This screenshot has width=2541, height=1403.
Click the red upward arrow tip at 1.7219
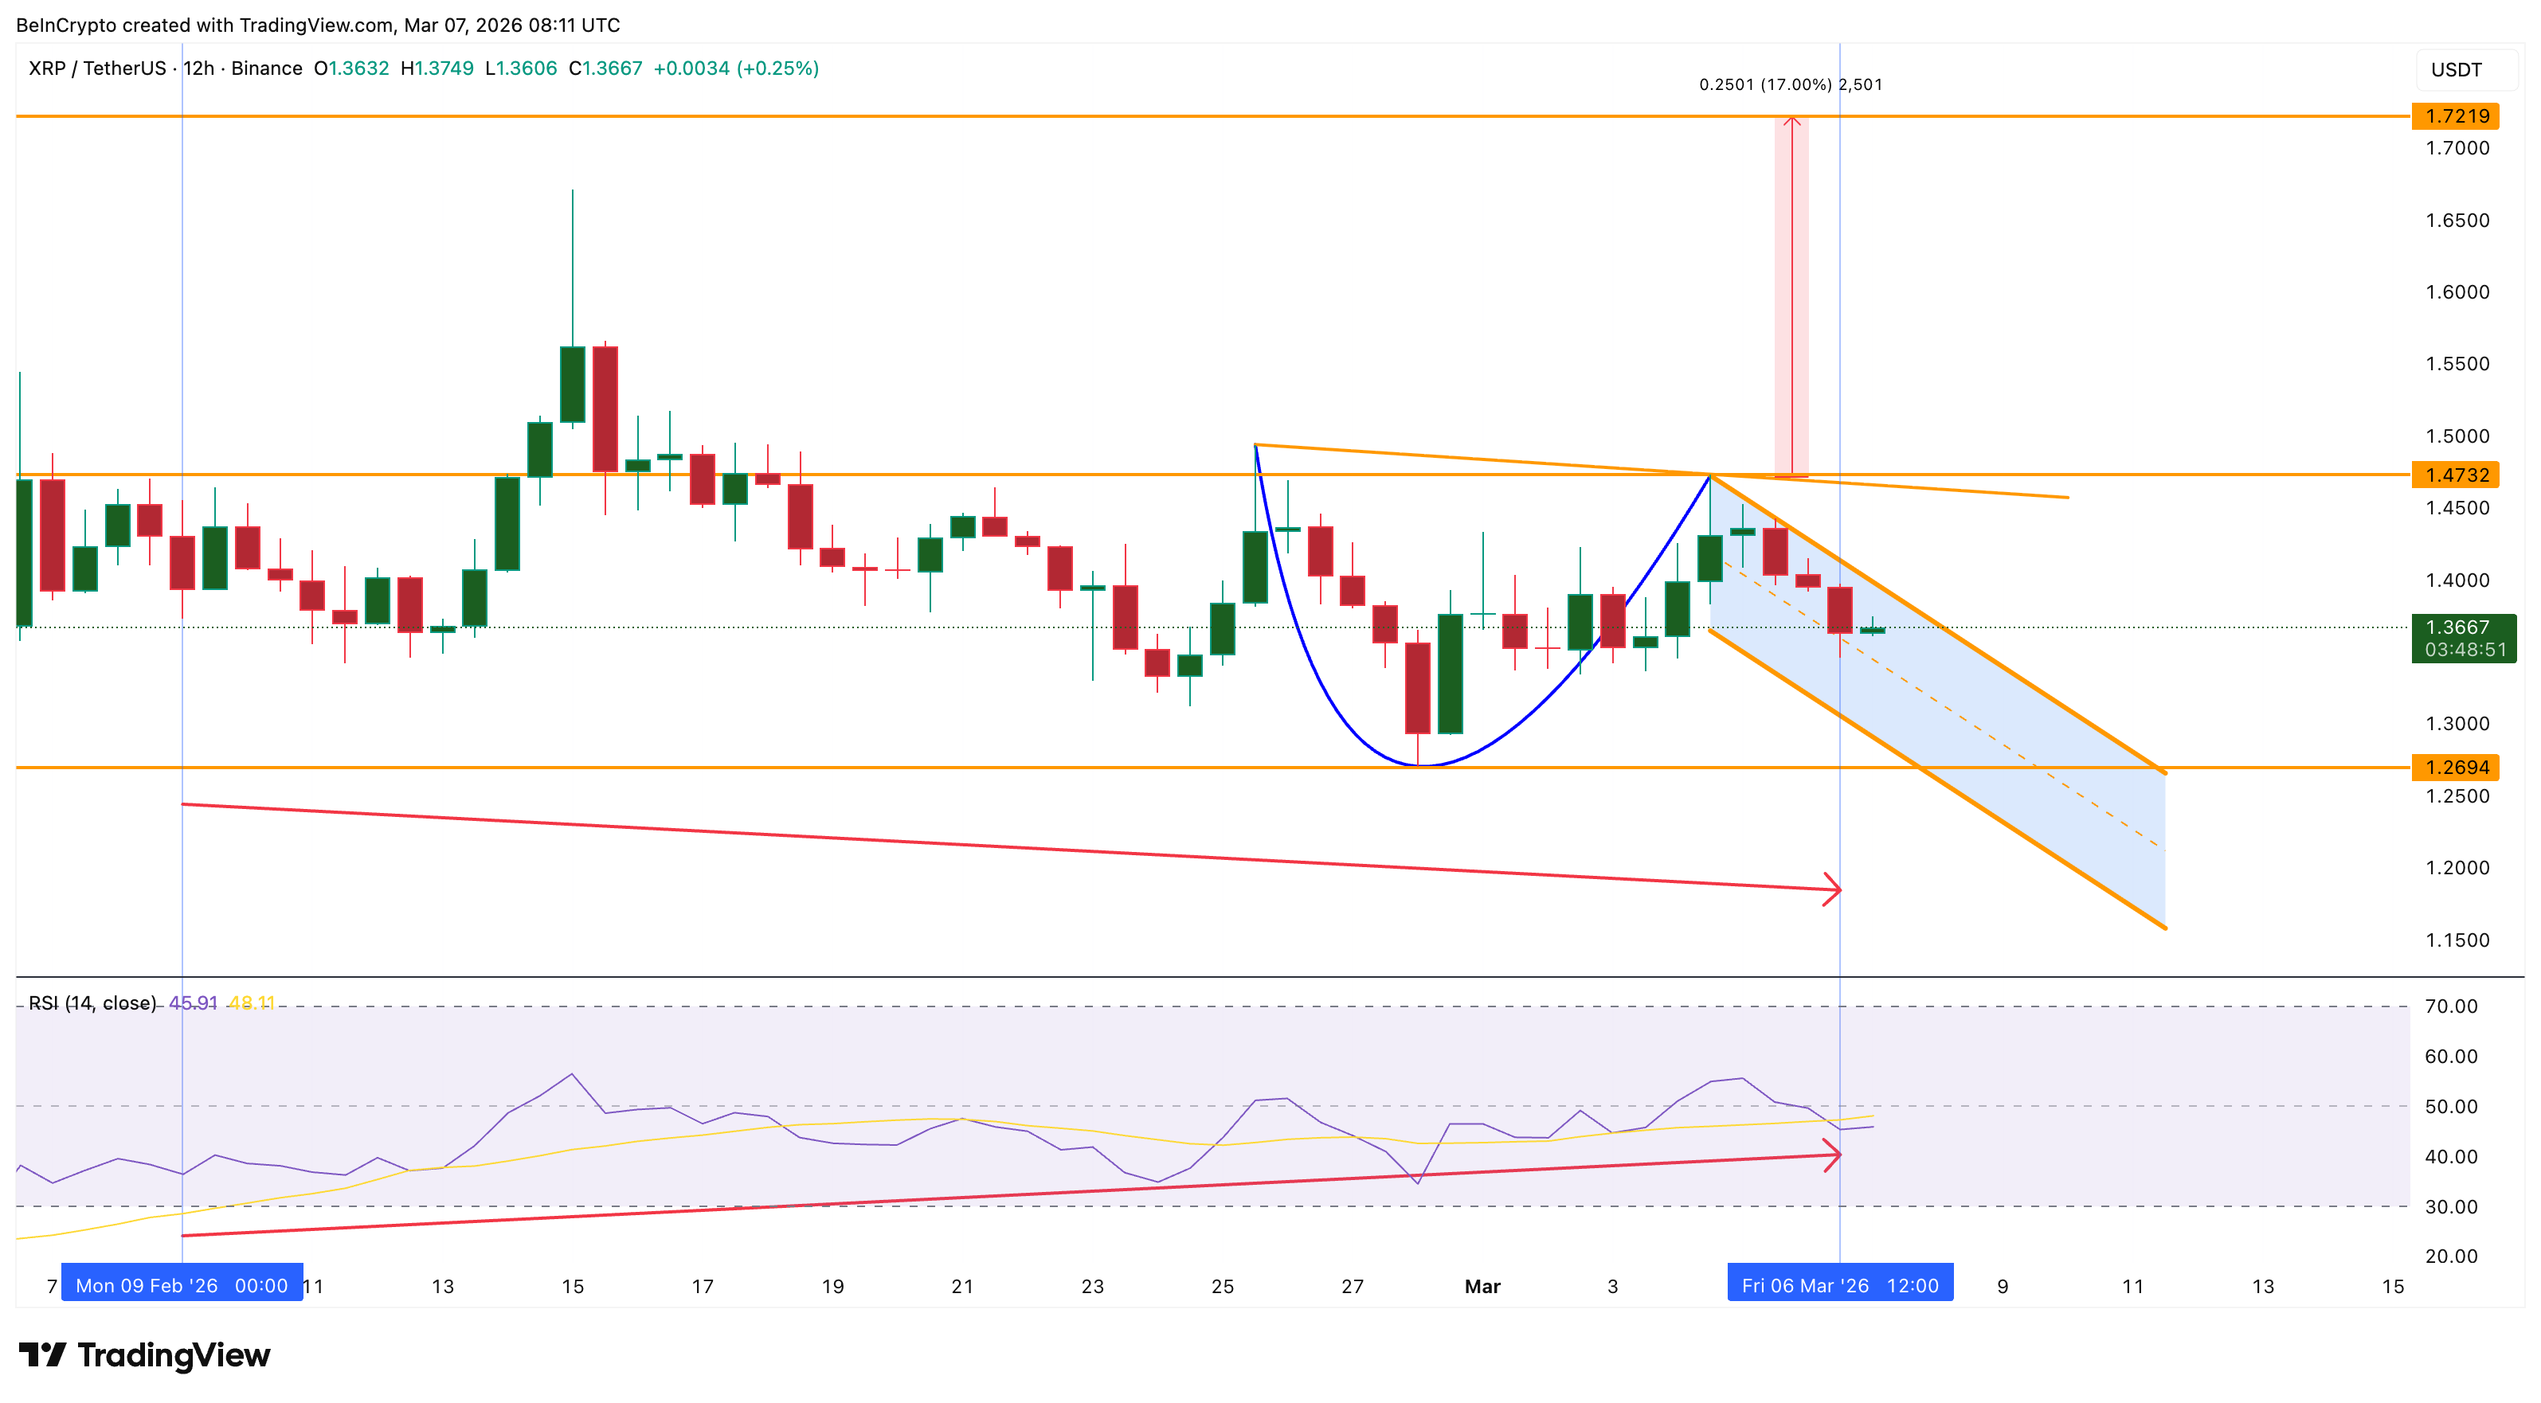click(1791, 121)
